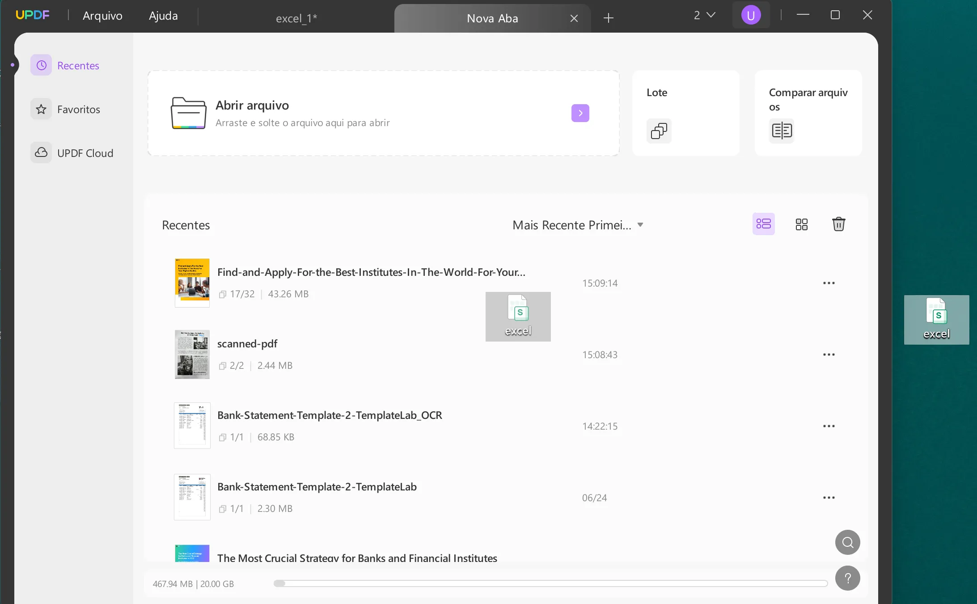
Task: Click the 14:22:15 timestamp
Action: click(600, 426)
